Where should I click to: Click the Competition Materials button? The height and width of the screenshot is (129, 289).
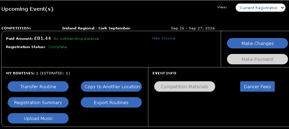184,86
